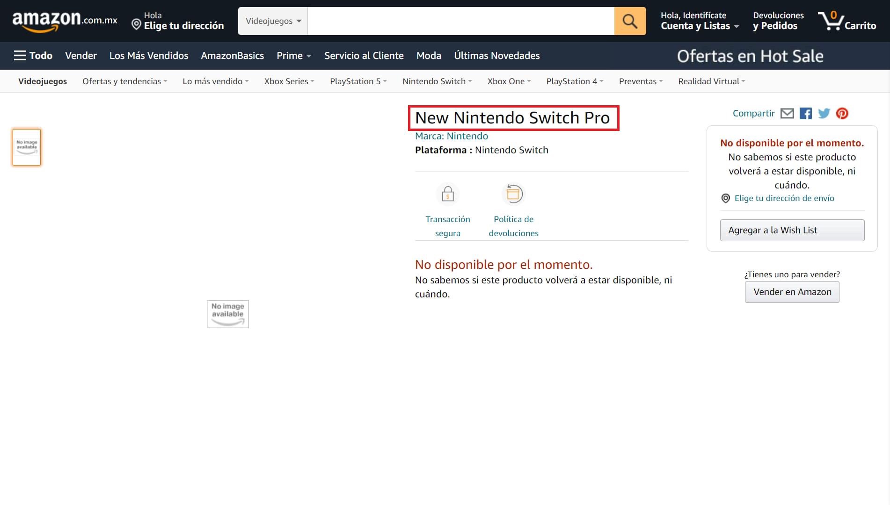This screenshot has height=505, width=890.
Task: Open Devoluciones y Pedidos
Action: (778, 21)
